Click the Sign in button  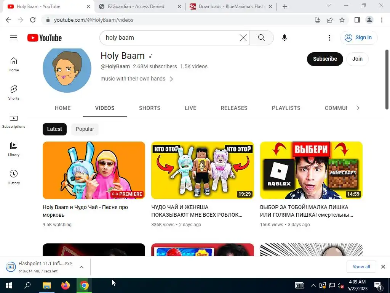click(358, 38)
